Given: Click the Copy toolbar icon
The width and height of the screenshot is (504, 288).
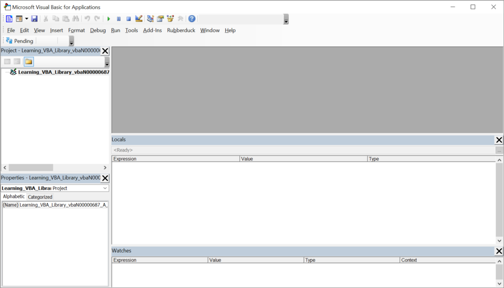Looking at the screenshot, I should pyautogui.click(x=56, y=19).
